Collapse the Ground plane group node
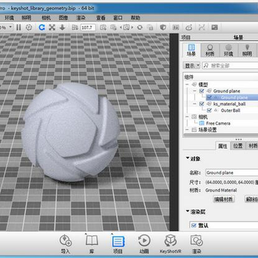 [x=195, y=91]
